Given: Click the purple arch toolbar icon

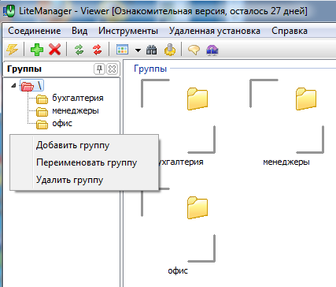Looking at the screenshot, I should (212, 50).
